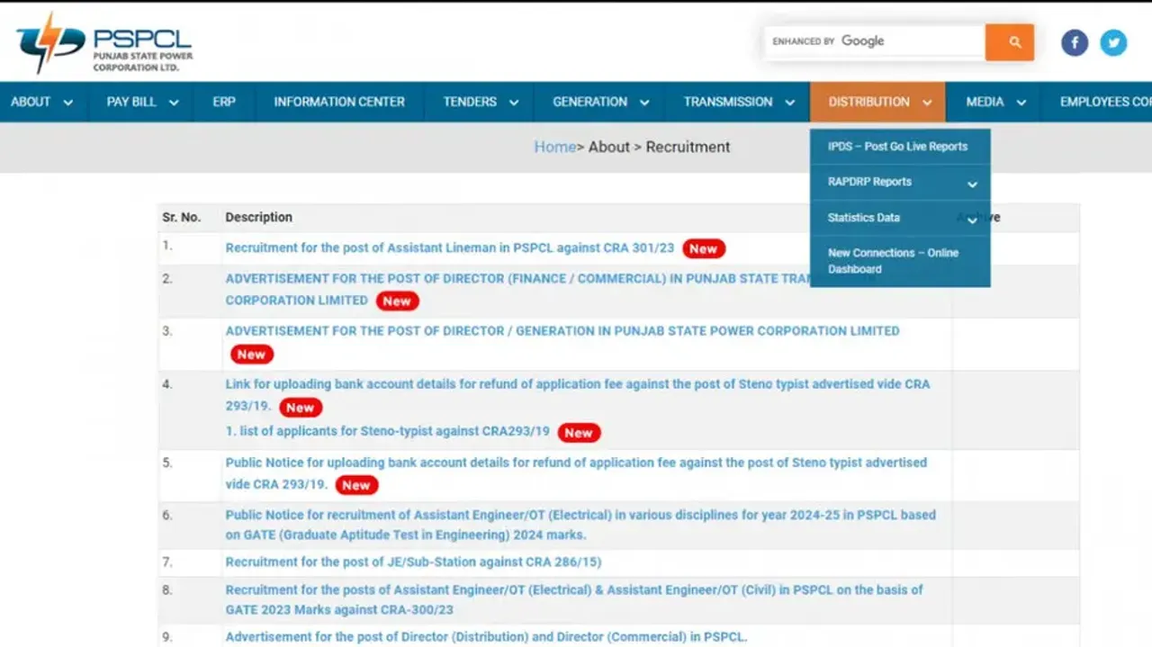1152x647 pixels.
Task: Open the Tenders dropdown chevron
Action: (x=514, y=103)
